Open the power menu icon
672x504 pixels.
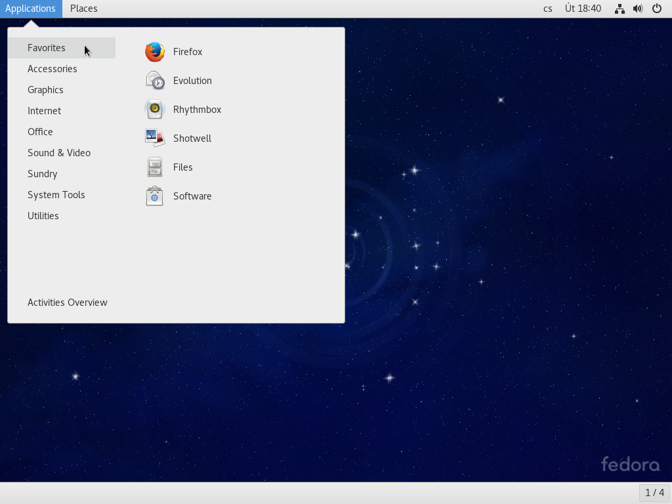tap(656, 9)
